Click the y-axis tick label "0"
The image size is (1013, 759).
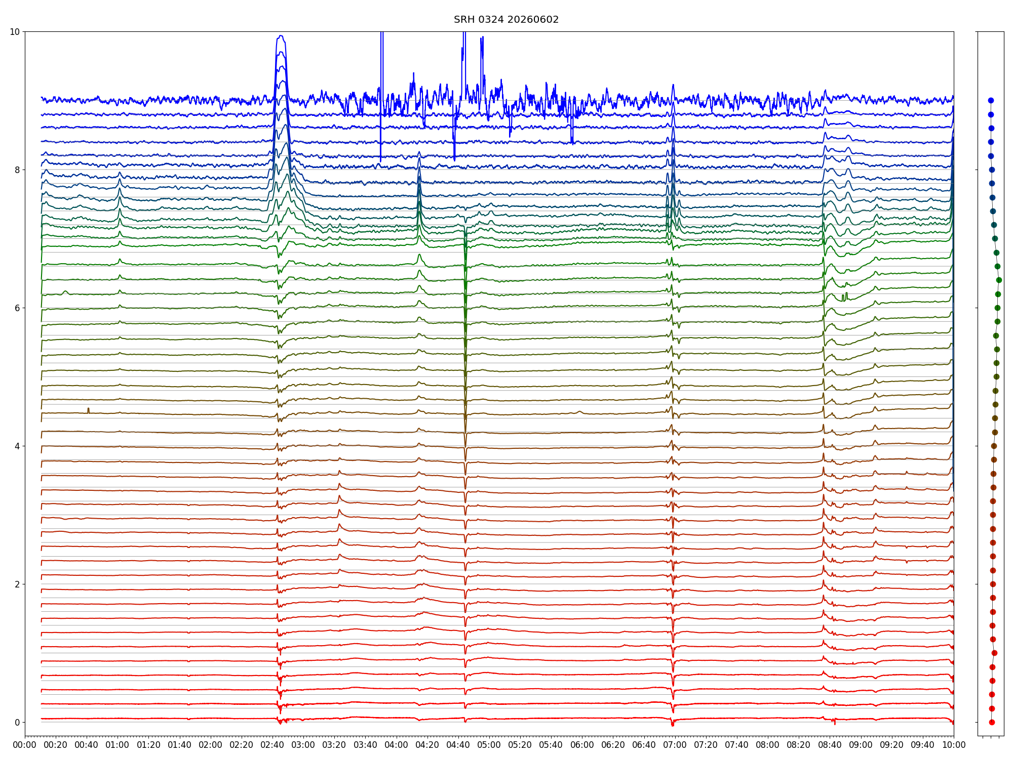click(18, 723)
